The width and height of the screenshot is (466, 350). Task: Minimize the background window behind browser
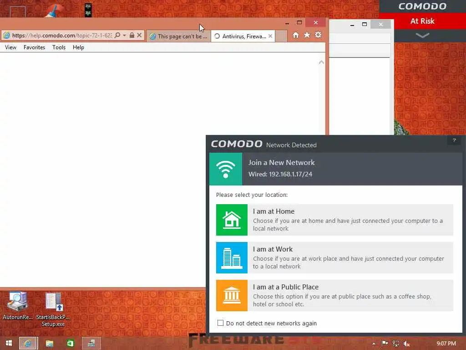(352, 25)
